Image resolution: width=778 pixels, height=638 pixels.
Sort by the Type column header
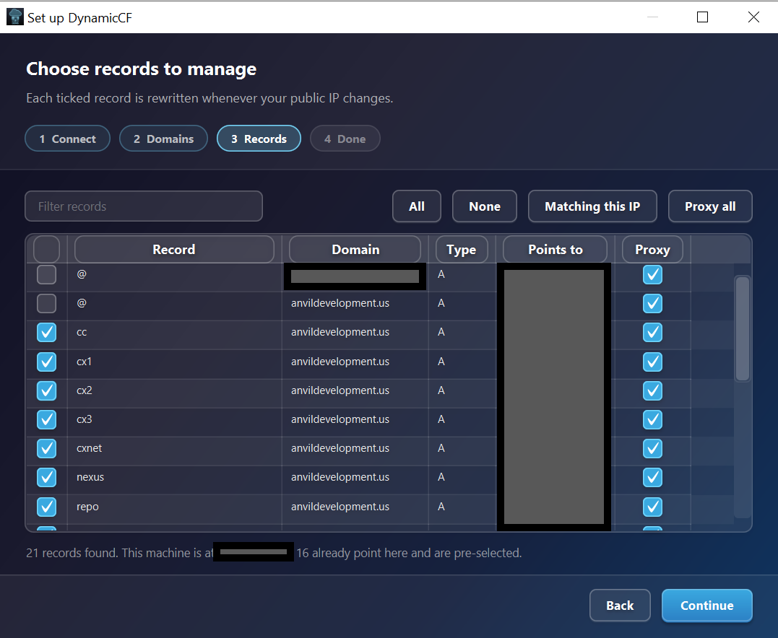462,249
